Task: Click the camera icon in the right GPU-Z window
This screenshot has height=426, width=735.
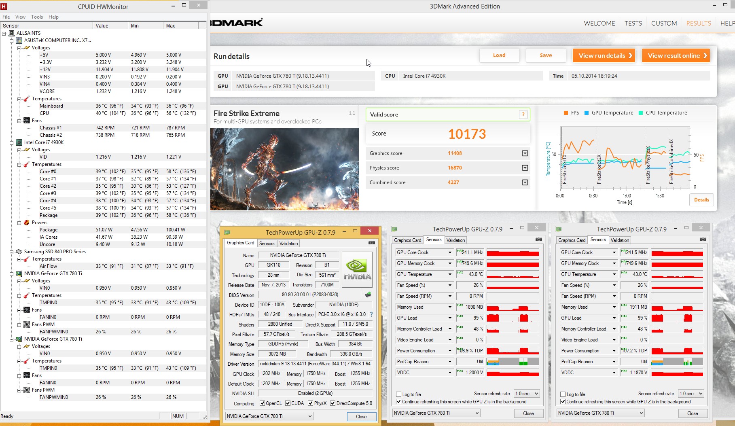Action: click(703, 239)
